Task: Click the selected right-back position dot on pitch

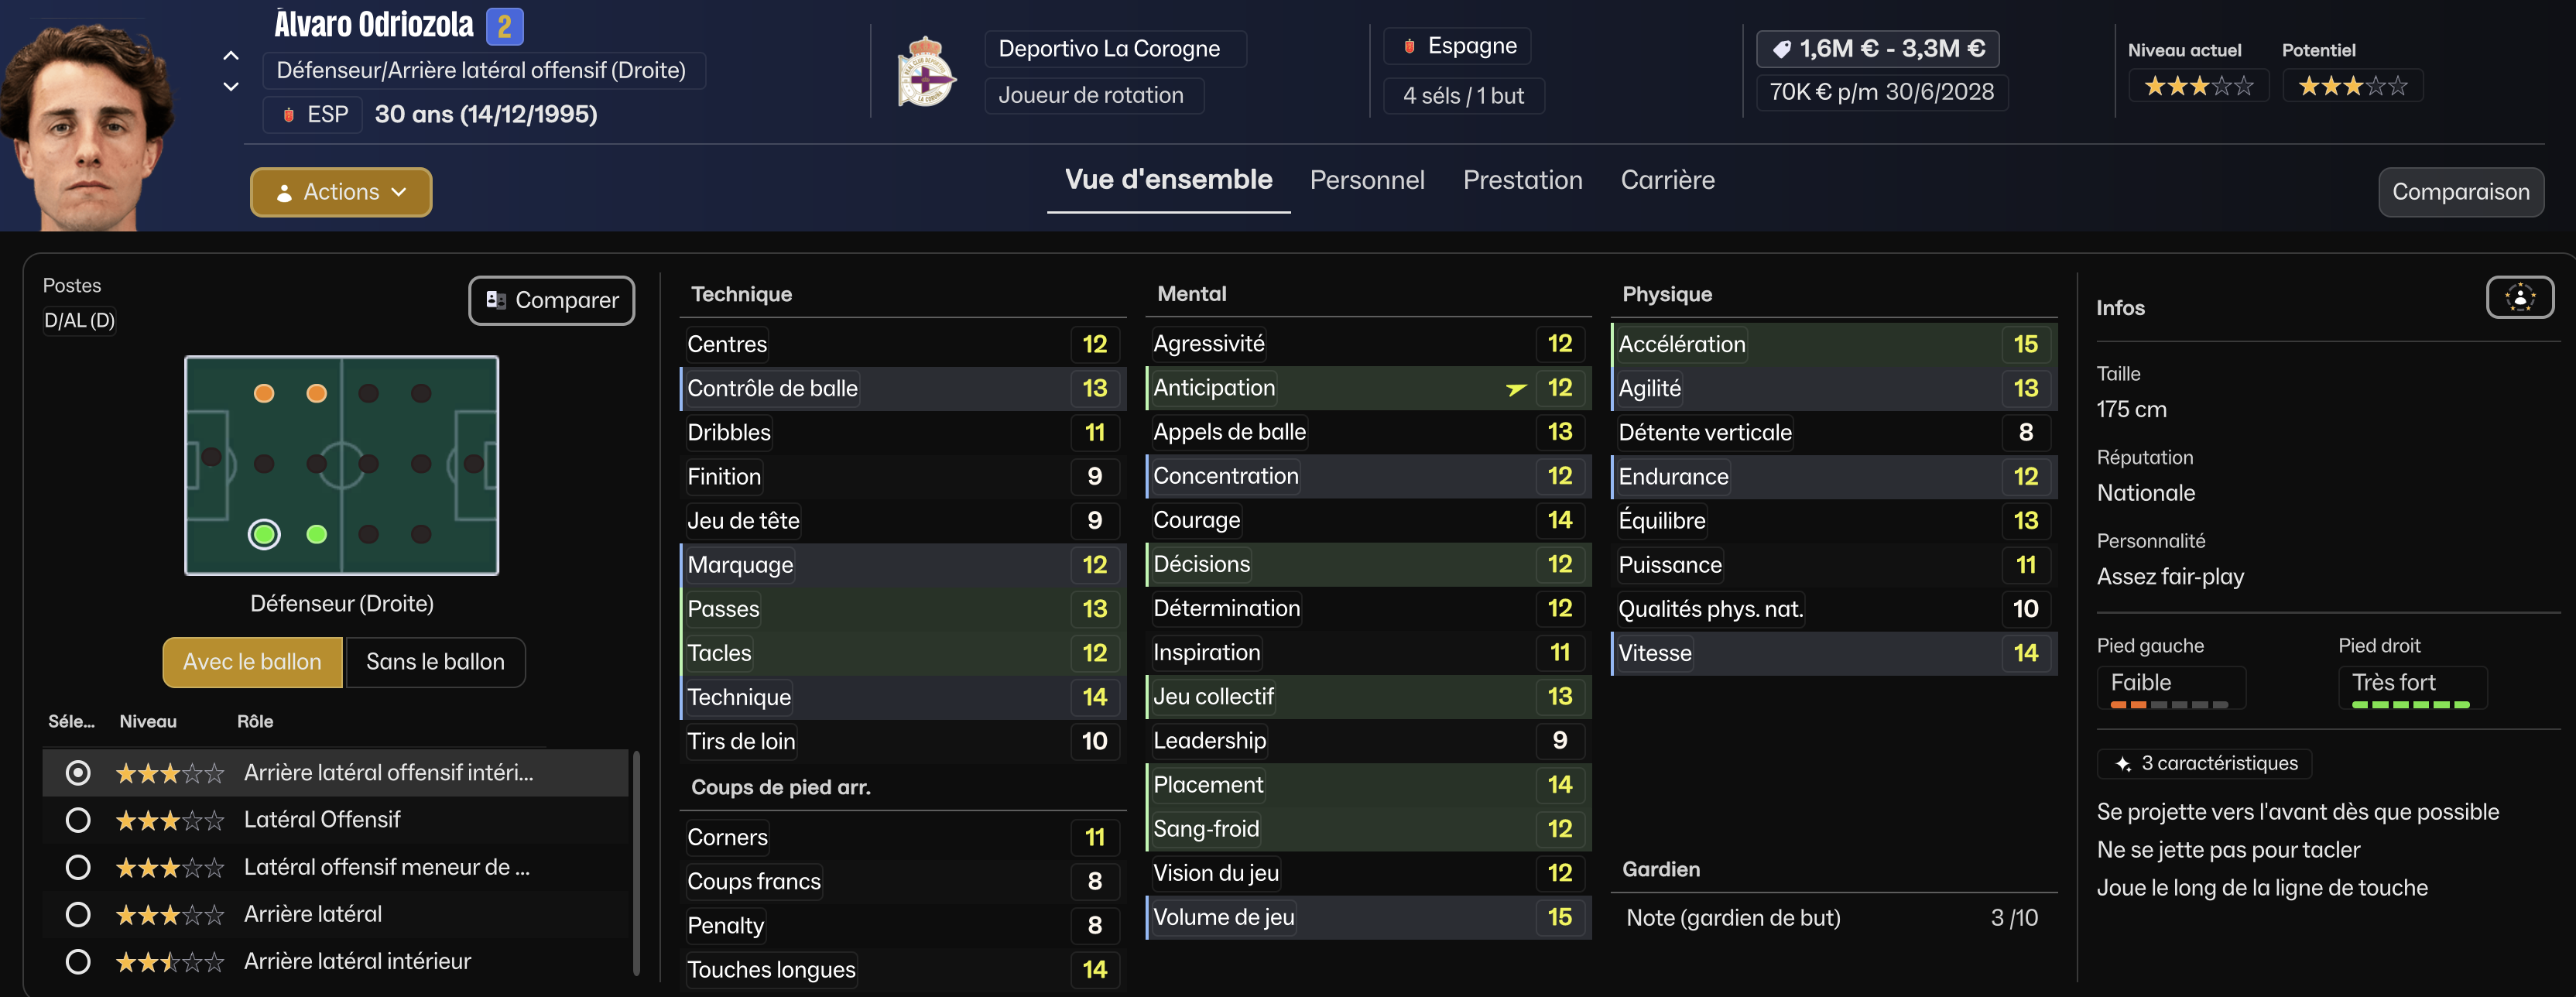Action: (x=264, y=535)
